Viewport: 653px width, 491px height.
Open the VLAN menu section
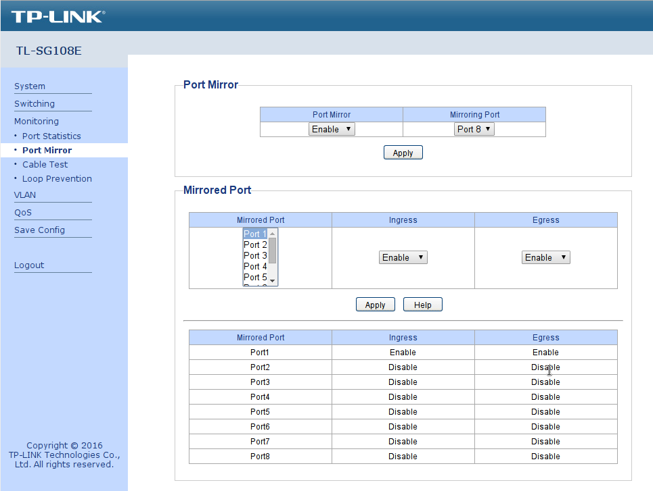click(x=25, y=195)
